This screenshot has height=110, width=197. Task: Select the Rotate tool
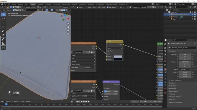tap(3, 27)
